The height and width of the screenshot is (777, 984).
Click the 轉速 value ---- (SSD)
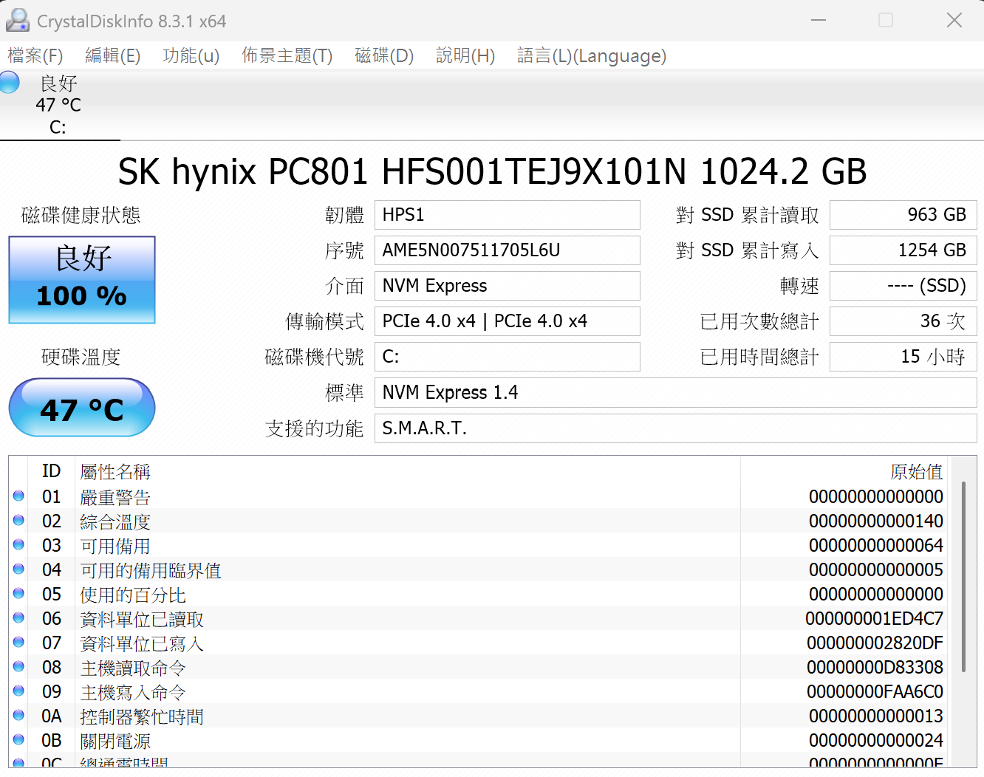tap(903, 286)
